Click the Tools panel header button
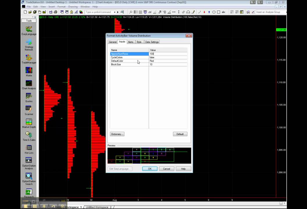 [x=29, y=21]
